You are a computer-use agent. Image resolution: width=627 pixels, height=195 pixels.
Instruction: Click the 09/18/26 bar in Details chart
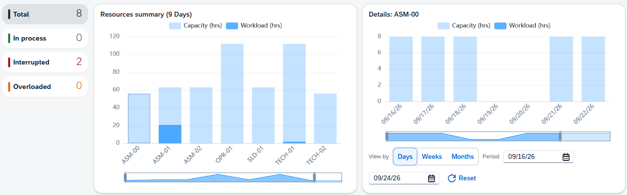coord(465,69)
